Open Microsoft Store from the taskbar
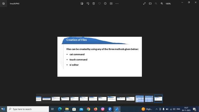199x112 pixels. pyautogui.click(x=74, y=109)
